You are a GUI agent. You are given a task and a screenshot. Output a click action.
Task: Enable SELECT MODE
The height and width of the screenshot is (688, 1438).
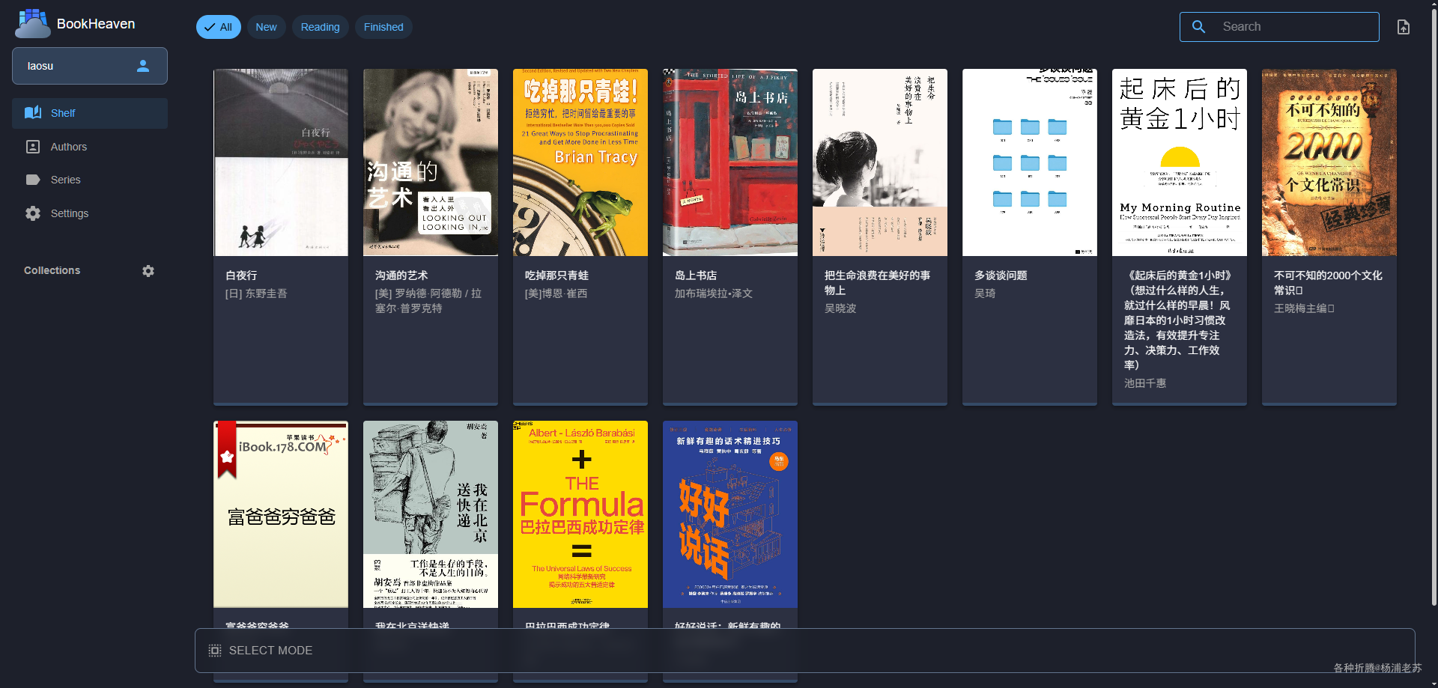[805, 651]
